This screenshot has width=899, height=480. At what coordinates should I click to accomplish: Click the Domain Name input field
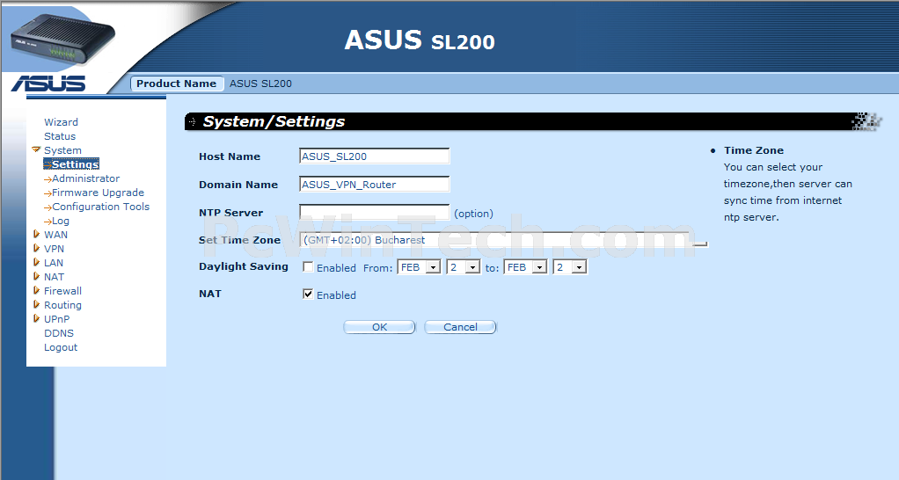[375, 185]
